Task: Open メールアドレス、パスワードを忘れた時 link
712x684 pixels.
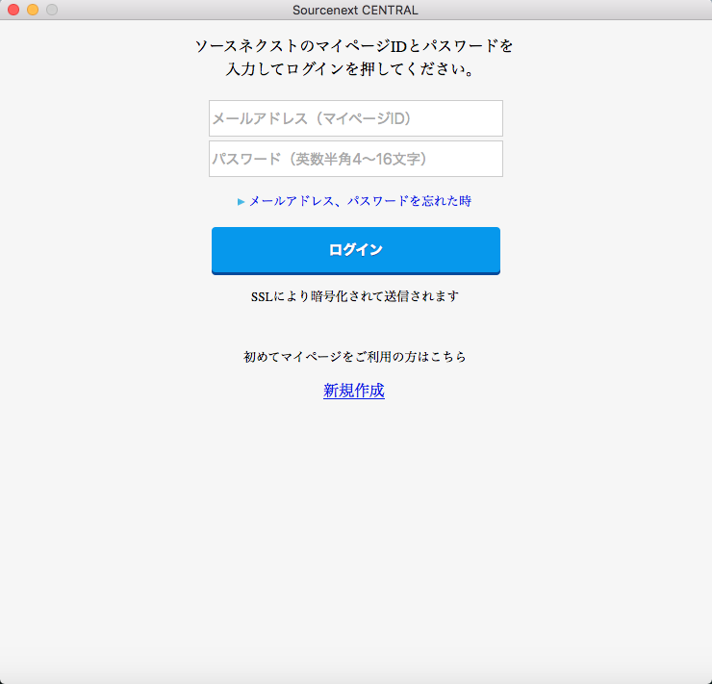Action: [360, 201]
